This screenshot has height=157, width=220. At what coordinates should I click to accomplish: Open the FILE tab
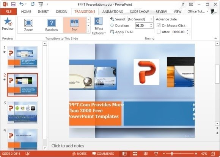tap(8, 11)
